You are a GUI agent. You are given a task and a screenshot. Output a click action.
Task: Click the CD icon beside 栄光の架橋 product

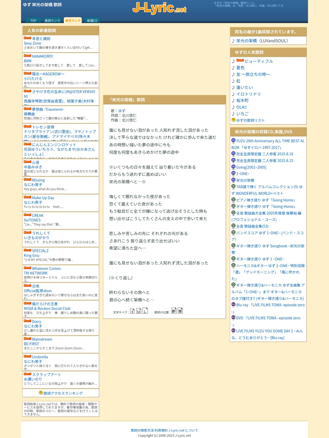coord(233,180)
